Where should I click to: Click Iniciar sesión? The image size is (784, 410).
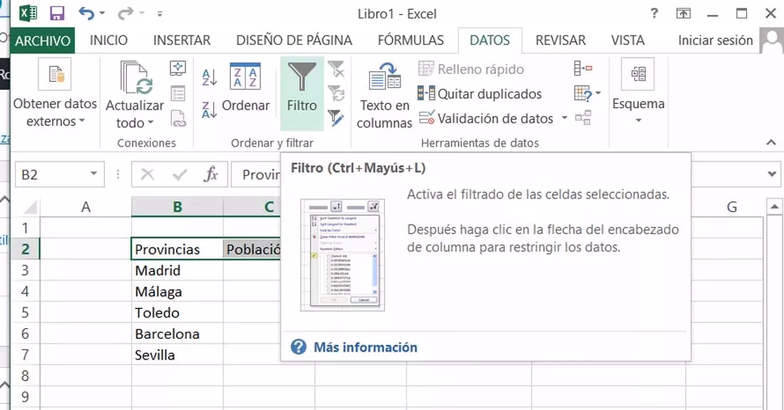click(x=713, y=41)
